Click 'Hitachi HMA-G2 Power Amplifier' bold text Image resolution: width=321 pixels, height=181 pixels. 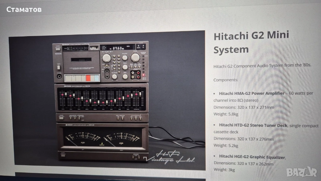[x=252, y=93]
